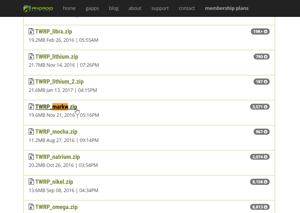Click the 19K+ download badge

pyautogui.click(x=260, y=32)
